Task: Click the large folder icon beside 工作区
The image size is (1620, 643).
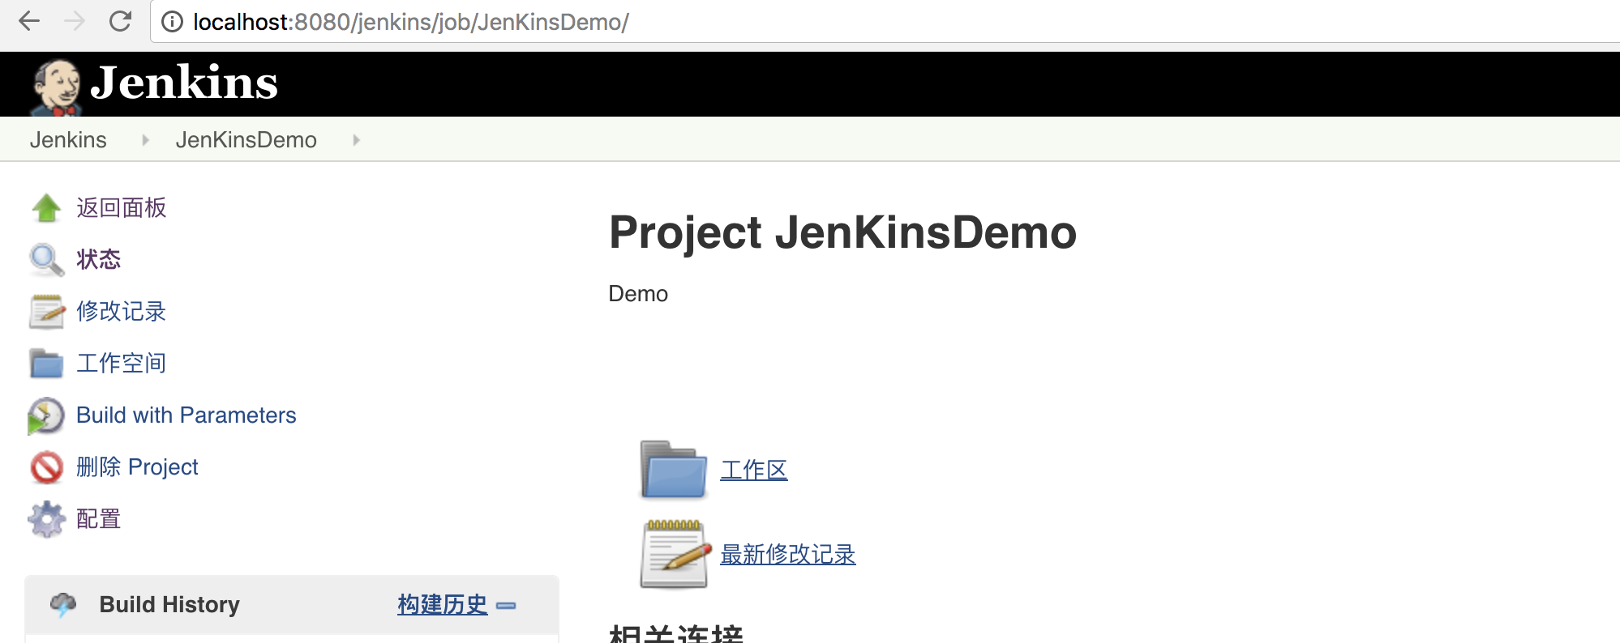Action: pos(673,470)
